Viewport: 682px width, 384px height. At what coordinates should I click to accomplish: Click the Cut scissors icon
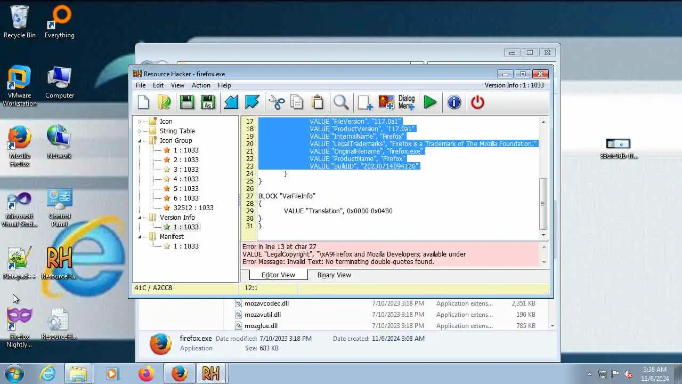pyautogui.click(x=277, y=102)
